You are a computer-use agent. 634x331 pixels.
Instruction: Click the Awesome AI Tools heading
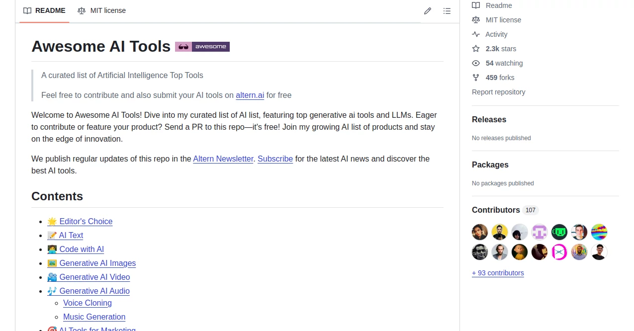tap(101, 46)
